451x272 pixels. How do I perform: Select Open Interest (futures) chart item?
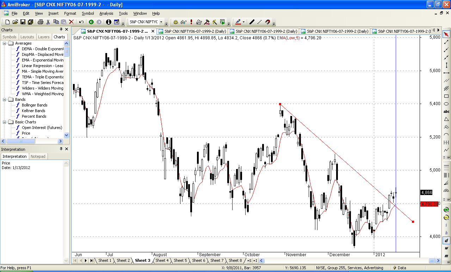pos(42,128)
